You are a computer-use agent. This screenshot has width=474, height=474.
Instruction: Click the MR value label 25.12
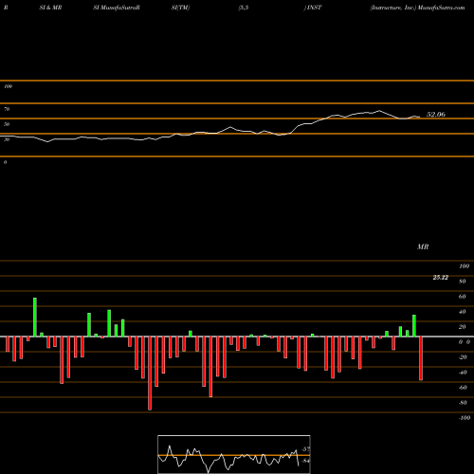pos(441,278)
